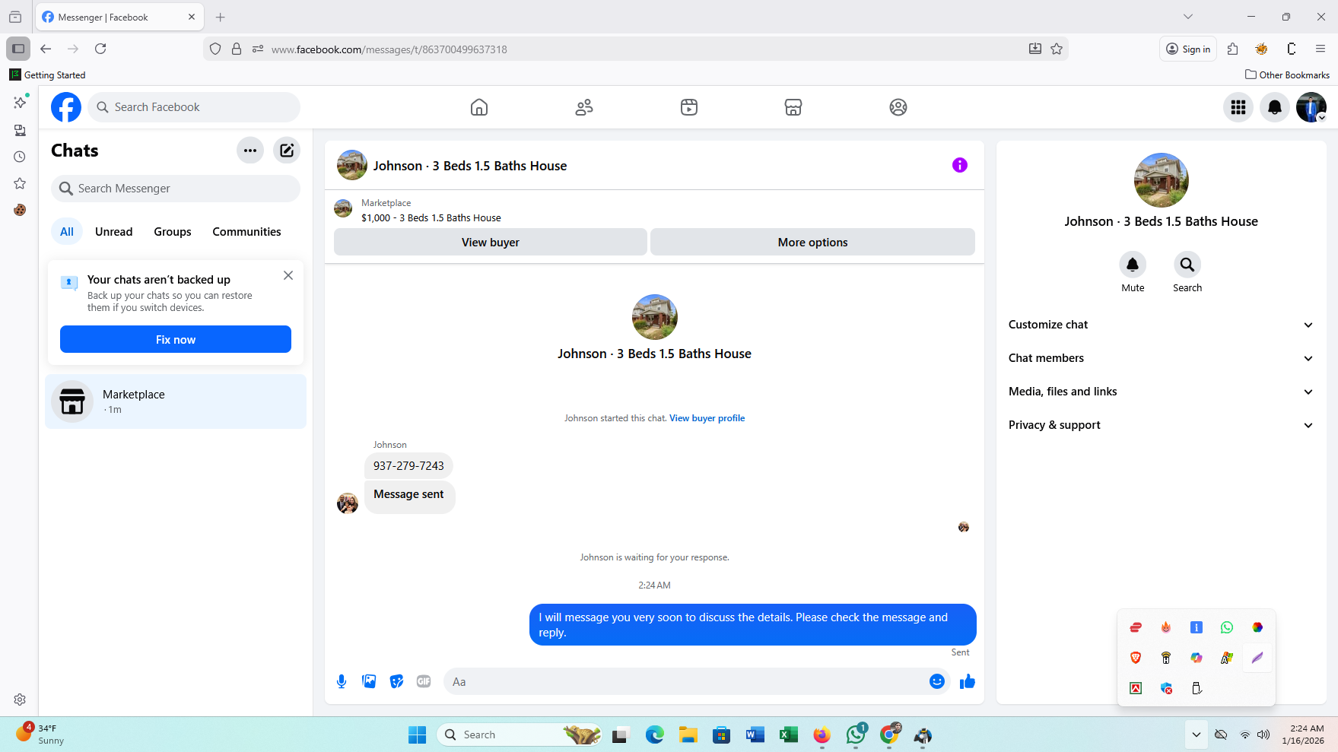Click the Firefox Sign in button

(1188, 49)
